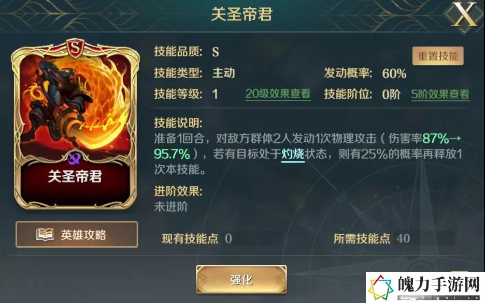This screenshot has width=485, height=303.
Task: Click the 技能品质 S rating text
Action: [216, 52]
